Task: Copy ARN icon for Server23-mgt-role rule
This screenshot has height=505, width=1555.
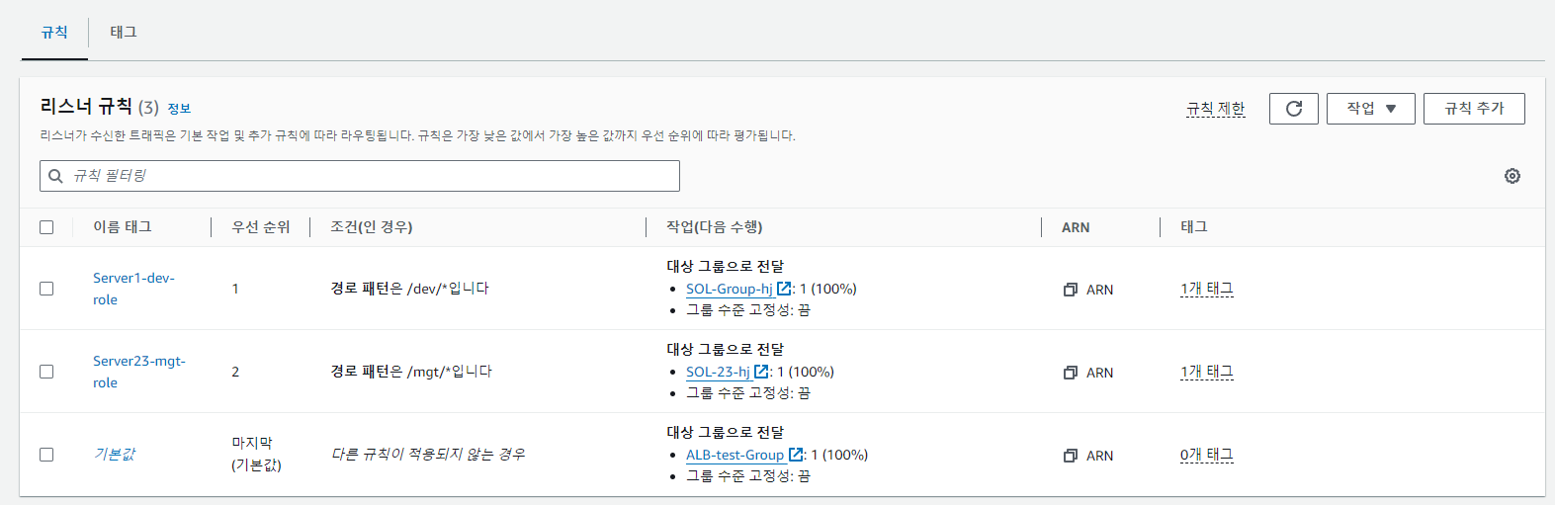Action: click(1070, 373)
